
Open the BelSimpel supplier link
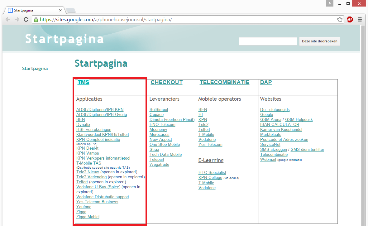pyautogui.click(x=159, y=110)
